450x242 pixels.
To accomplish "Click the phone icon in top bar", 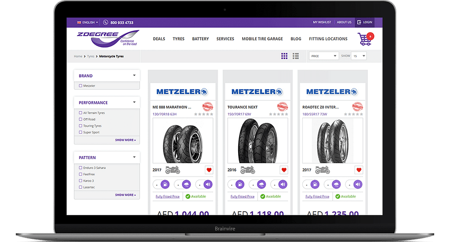I will (105, 22).
